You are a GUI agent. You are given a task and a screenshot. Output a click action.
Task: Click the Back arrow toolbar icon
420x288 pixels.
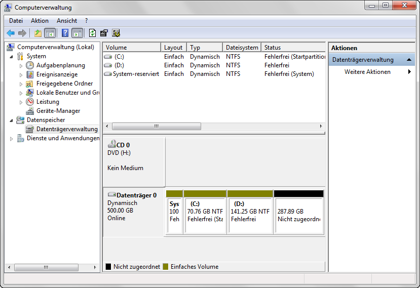point(11,33)
